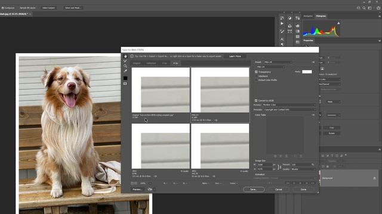Viewport: 382px width, 214px height.
Task: Open the Quality resampling dropdown
Action: point(304,169)
